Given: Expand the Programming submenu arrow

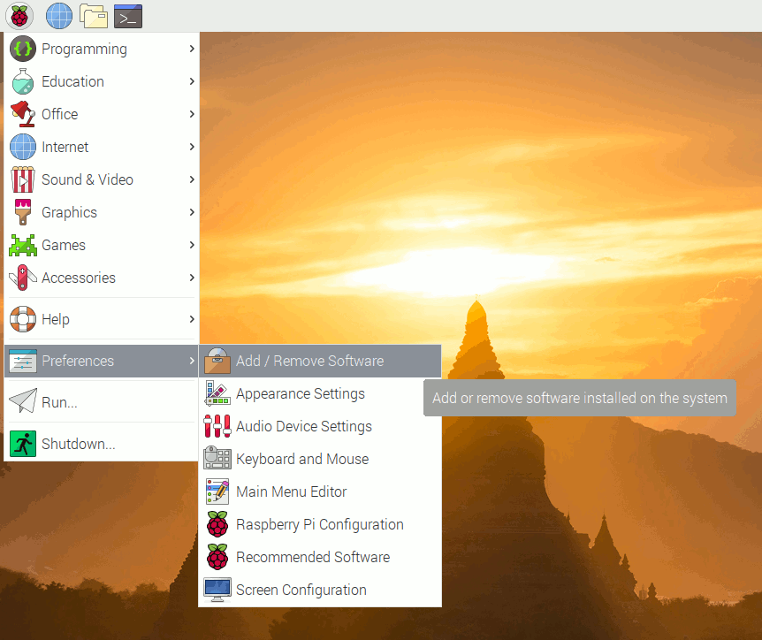Looking at the screenshot, I should pyautogui.click(x=192, y=49).
